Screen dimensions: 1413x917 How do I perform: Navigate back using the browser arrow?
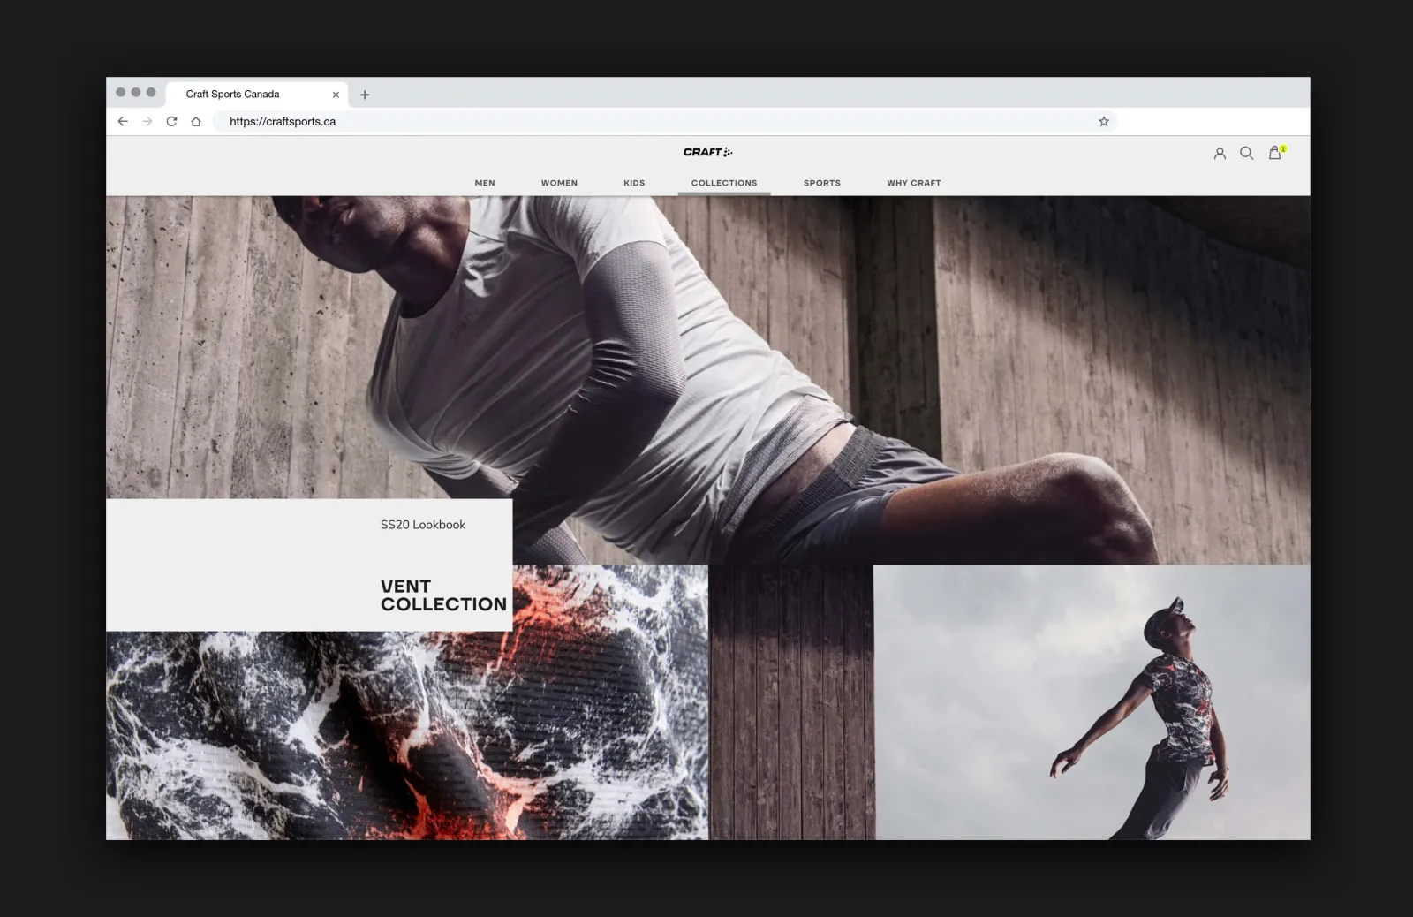[x=123, y=121]
